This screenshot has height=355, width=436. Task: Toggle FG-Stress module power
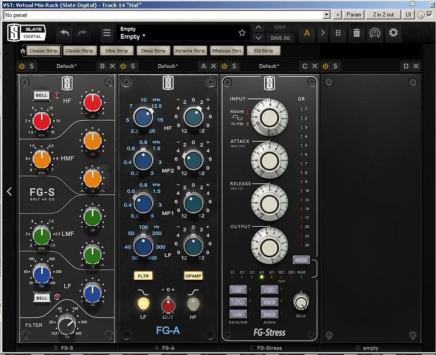pyautogui.click(x=225, y=66)
